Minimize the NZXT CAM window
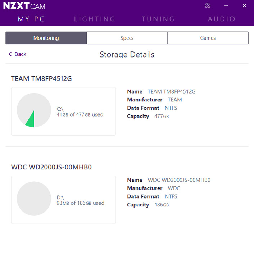Screen dimensions: 254x259 226,6
